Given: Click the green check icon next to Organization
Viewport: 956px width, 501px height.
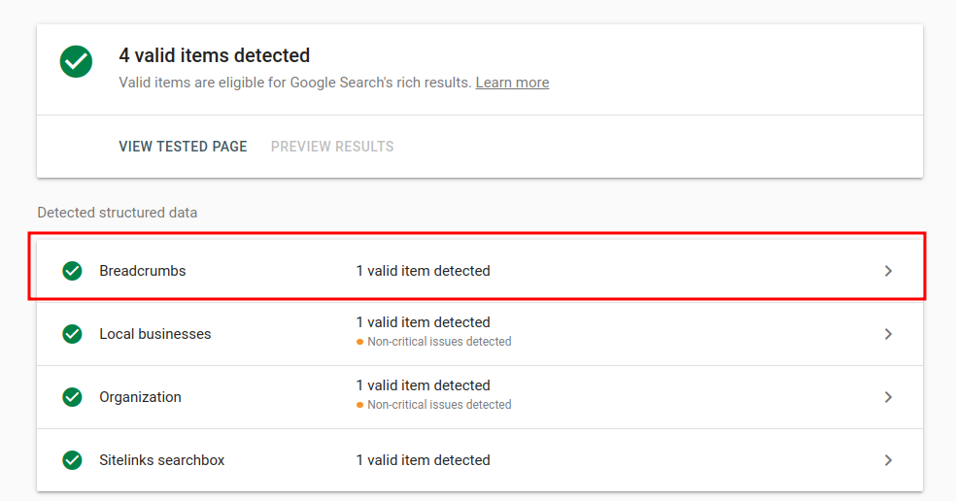Looking at the screenshot, I should [x=72, y=397].
